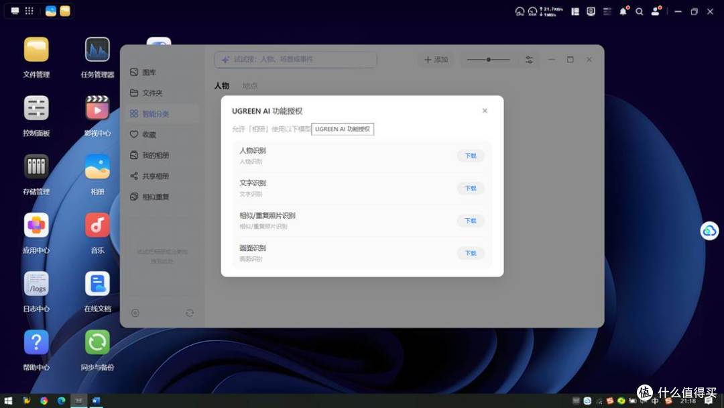Open the 日志中心 logs icon
Screen dimensions: 724x408
click(x=36, y=284)
